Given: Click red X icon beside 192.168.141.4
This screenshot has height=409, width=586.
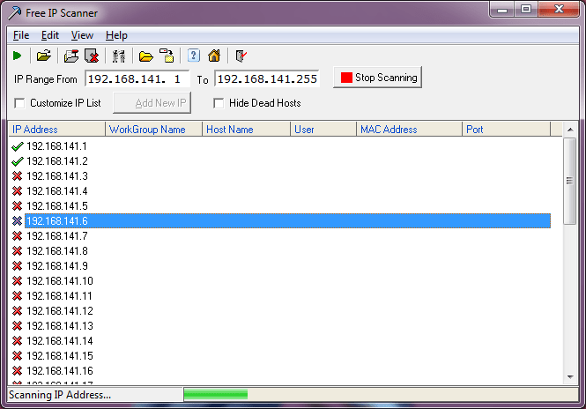Looking at the screenshot, I should click(x=18, y=191).
